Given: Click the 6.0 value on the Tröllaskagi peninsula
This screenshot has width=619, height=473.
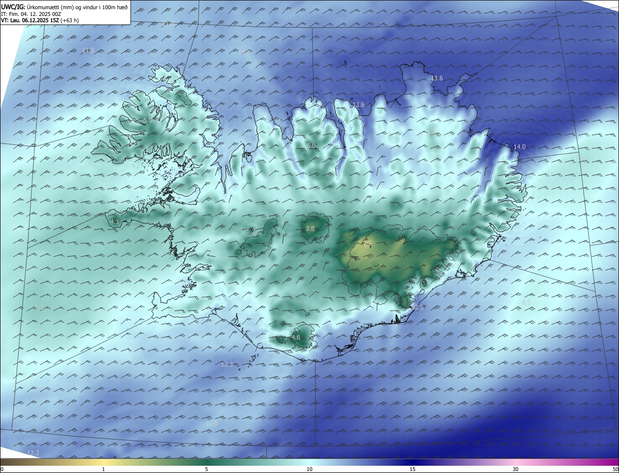Looking at the screenshot, I should click(x=311, y=146).
